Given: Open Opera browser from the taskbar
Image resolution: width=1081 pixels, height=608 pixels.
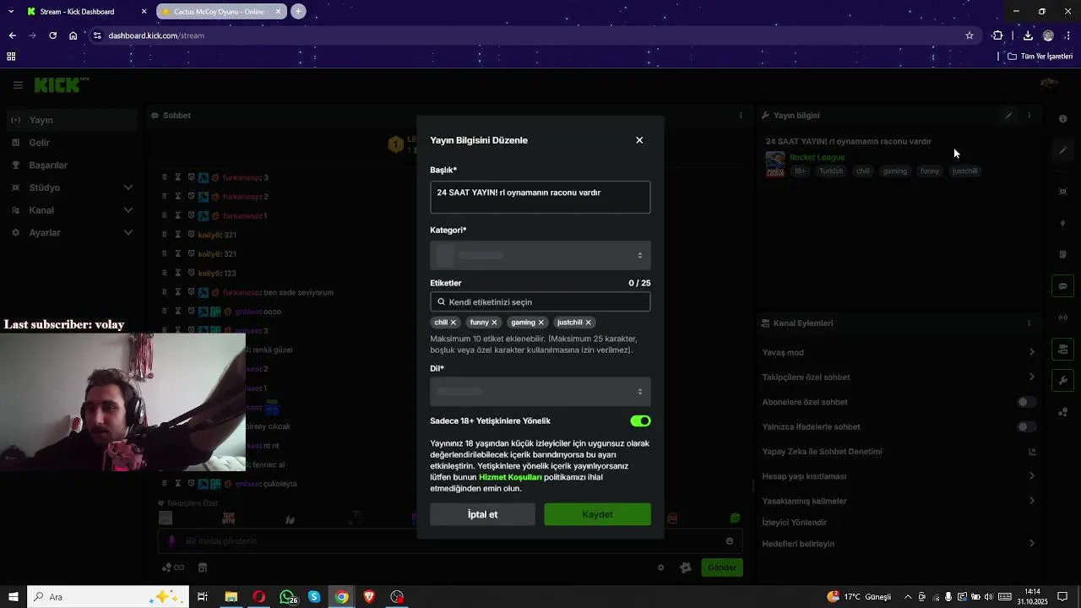Looking at the screenshot, I should tap(258, 597).
